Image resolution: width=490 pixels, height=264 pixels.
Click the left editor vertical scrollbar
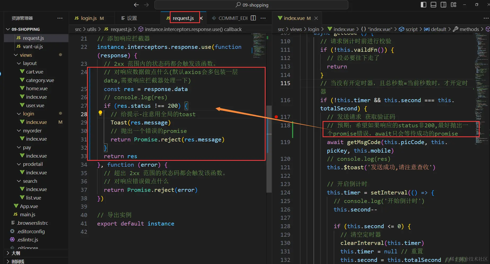click(x=269, y=149)
